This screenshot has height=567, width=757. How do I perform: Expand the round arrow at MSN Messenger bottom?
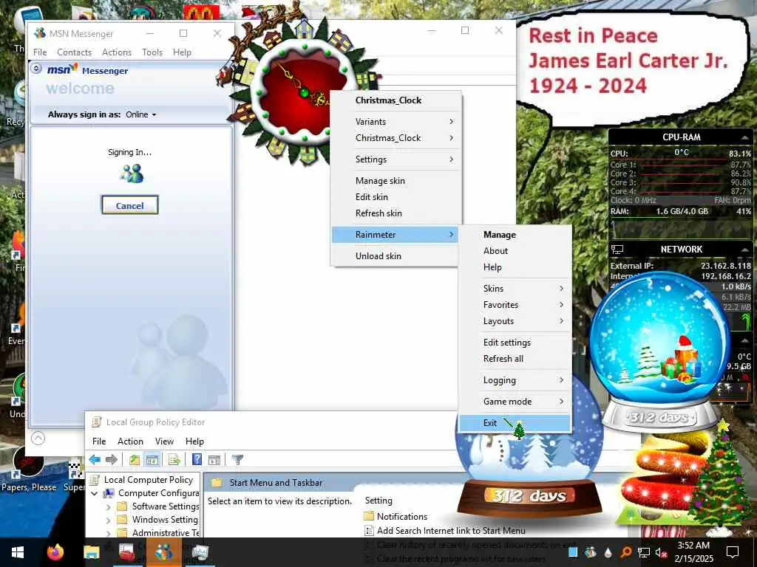[38, 439]
